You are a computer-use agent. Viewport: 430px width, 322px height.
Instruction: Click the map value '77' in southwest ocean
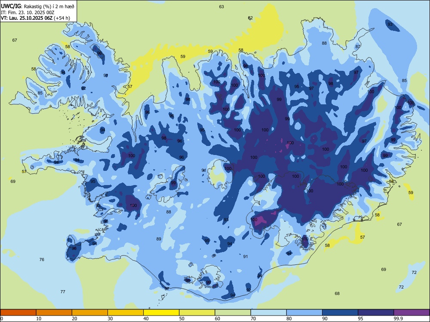coord(63,292)
